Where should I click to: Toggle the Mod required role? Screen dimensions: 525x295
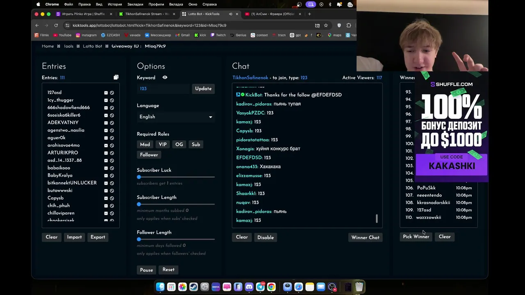coord(145,144)
